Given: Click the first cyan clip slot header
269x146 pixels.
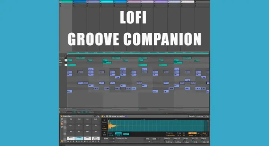Looking at the screenshot, I should pos(66,1).
